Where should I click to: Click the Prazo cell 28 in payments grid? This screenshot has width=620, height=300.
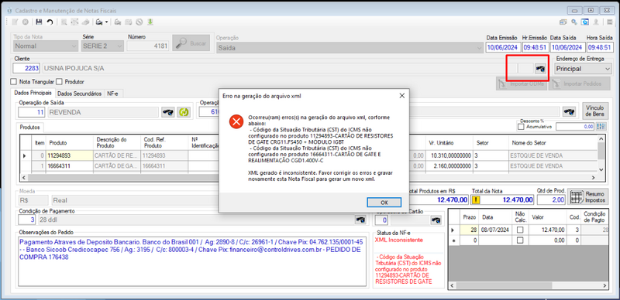tap(469, 230)
